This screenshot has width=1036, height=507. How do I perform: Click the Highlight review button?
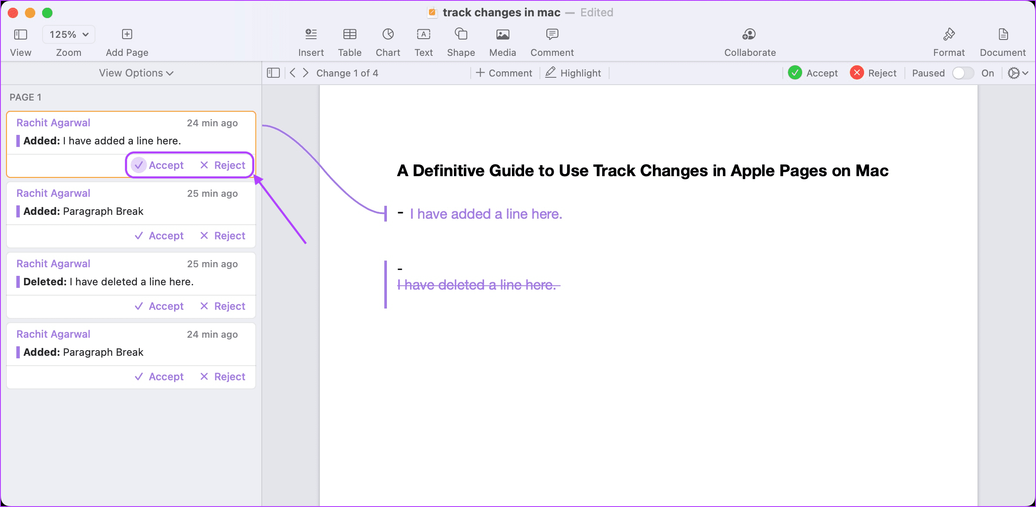coord(573,73)
